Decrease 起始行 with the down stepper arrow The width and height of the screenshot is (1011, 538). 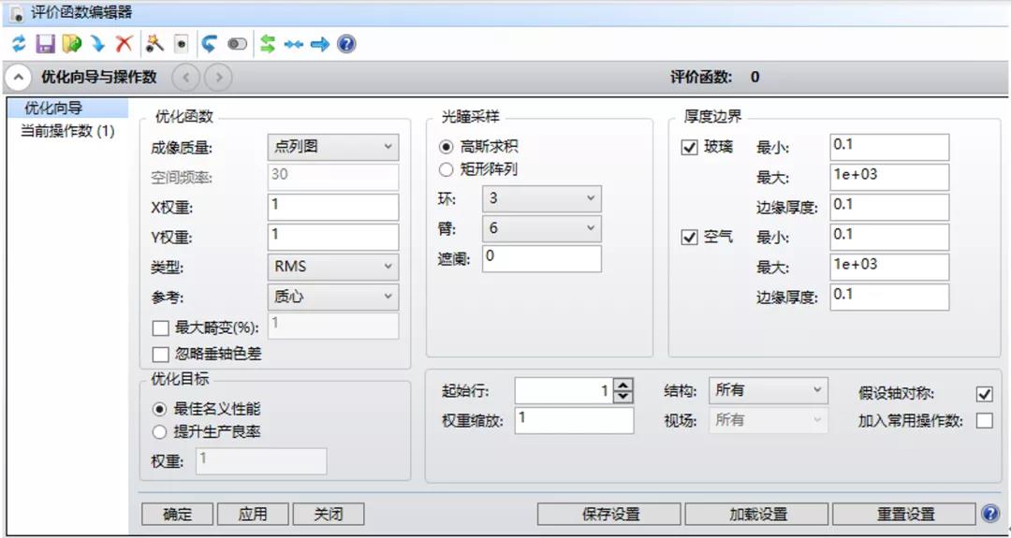coord(623,397)
